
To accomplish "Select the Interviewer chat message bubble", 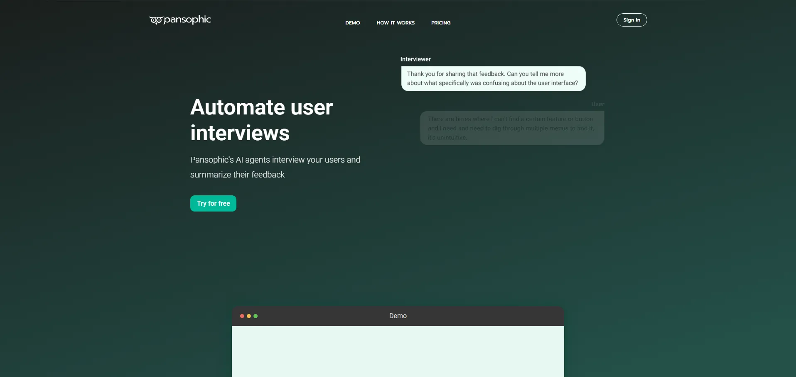I will pos(493,78).
